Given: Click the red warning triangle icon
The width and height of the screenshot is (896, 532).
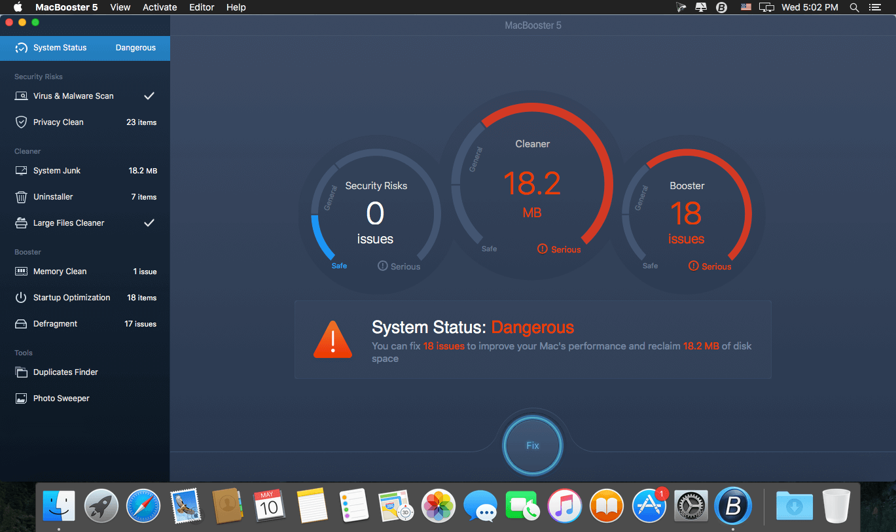Looking at the screenshot, I should 333,340.
